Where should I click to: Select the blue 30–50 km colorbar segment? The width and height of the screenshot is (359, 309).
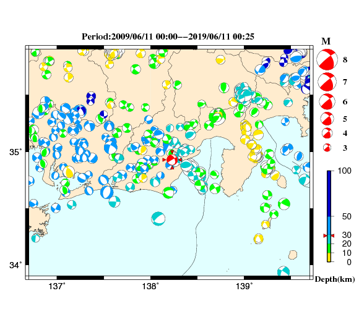[x=329, y=226]
